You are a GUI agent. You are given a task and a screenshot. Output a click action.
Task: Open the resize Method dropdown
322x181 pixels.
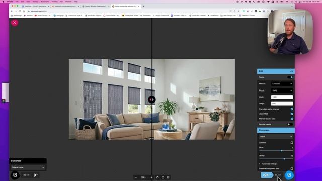tap(282, 84)
